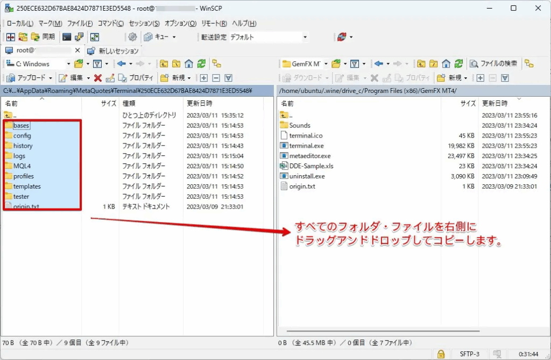This screenshot has width=551, height=360.
Task: Click the preferences gear icon
Action: point(132,37)
